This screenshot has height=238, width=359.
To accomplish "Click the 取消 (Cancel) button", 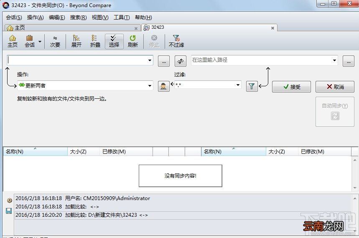I will click(x=335, y=87).
